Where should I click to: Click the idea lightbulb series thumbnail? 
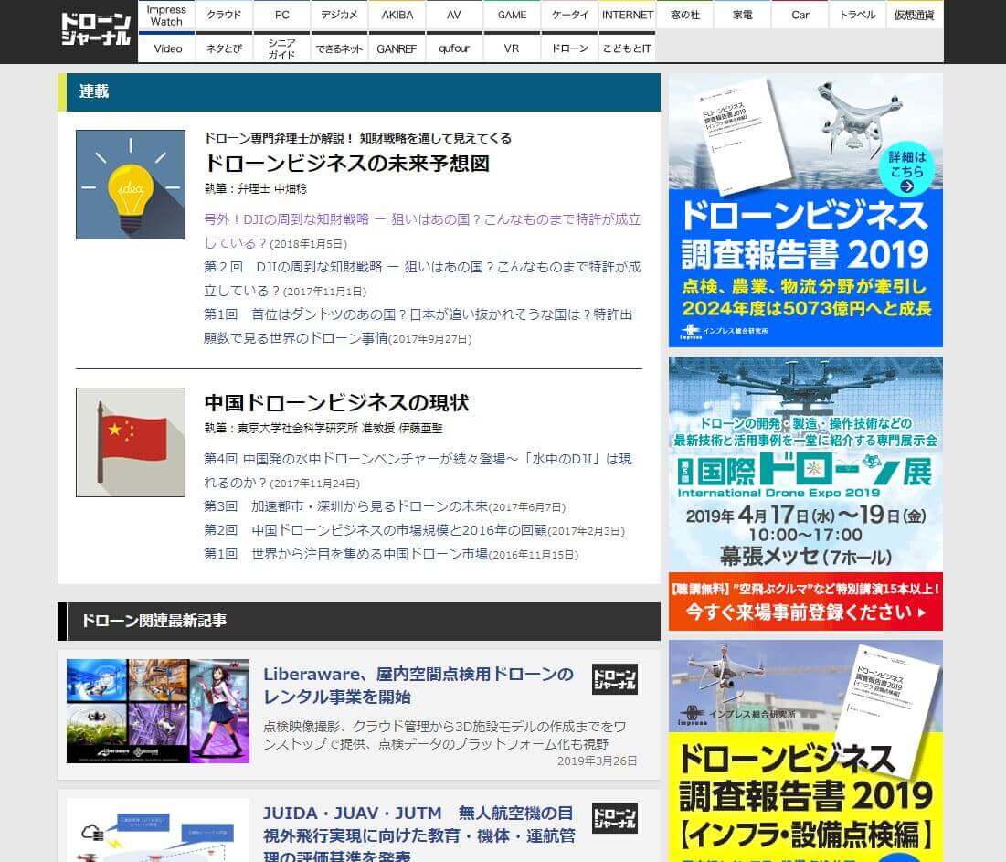(x=131, y=185)
